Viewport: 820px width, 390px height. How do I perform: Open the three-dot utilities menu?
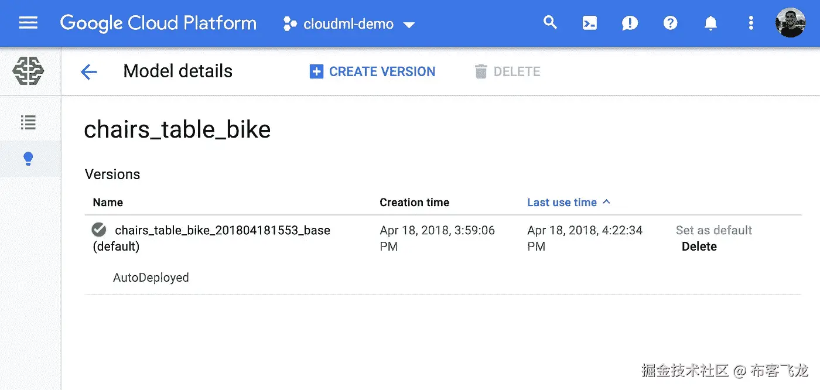pos(751,23)
